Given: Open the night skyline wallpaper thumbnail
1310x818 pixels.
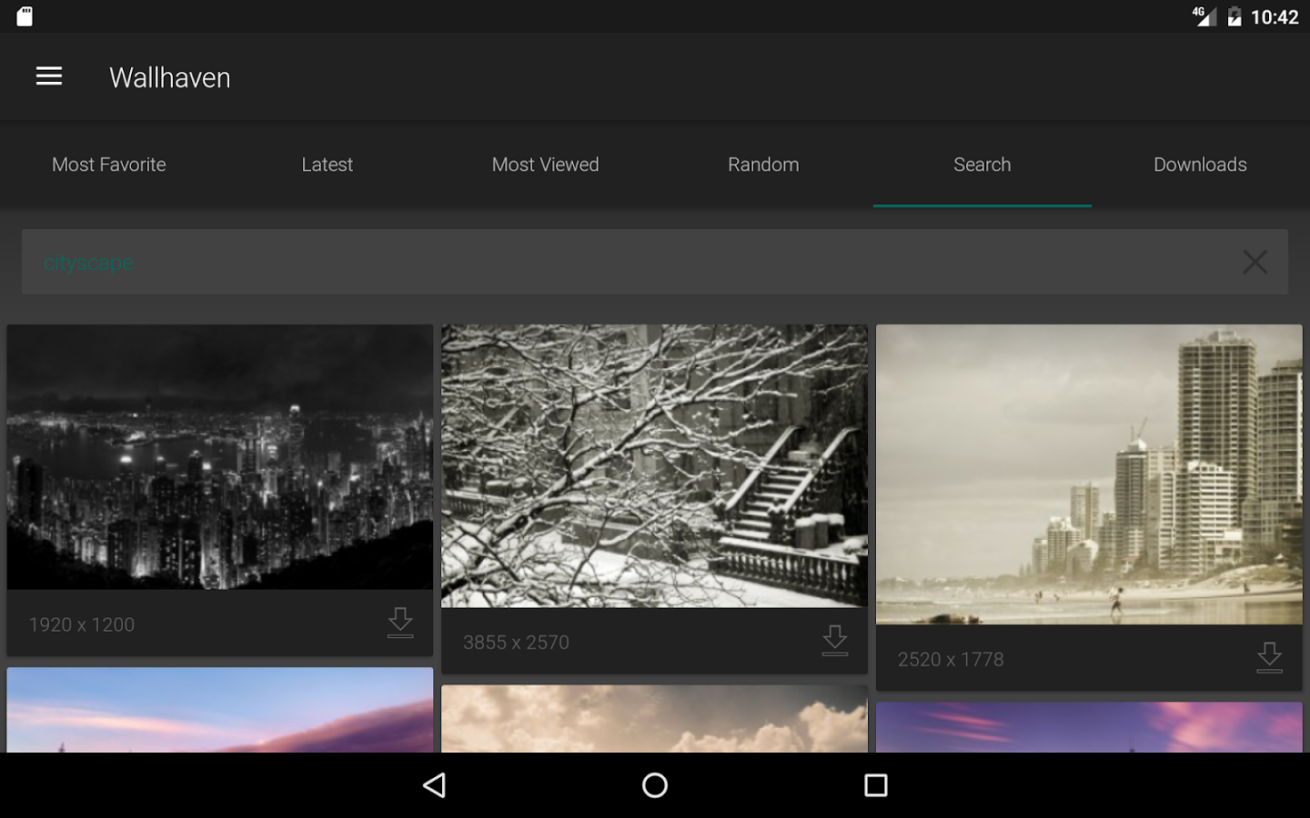Looking at the screenshot, I should point(220,457).
